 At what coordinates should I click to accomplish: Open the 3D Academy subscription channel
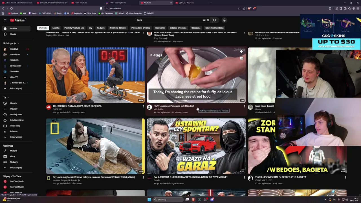click(16, 66)
